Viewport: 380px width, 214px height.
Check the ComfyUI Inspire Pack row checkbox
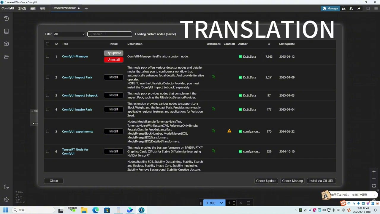tap(47, 109)
